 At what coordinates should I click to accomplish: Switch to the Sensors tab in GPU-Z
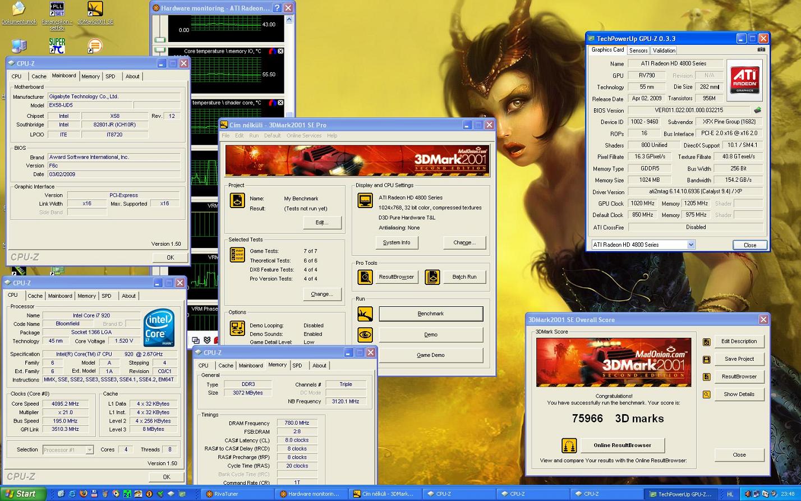point(638,50)
